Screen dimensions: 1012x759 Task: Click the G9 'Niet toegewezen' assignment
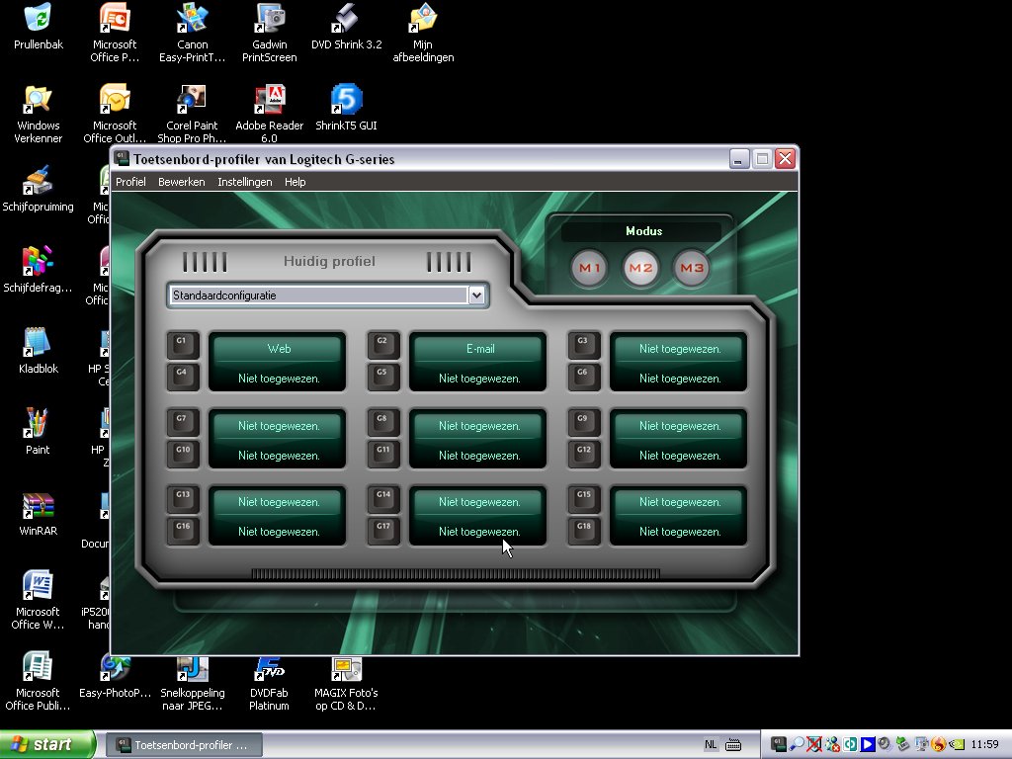click(680, 426)
